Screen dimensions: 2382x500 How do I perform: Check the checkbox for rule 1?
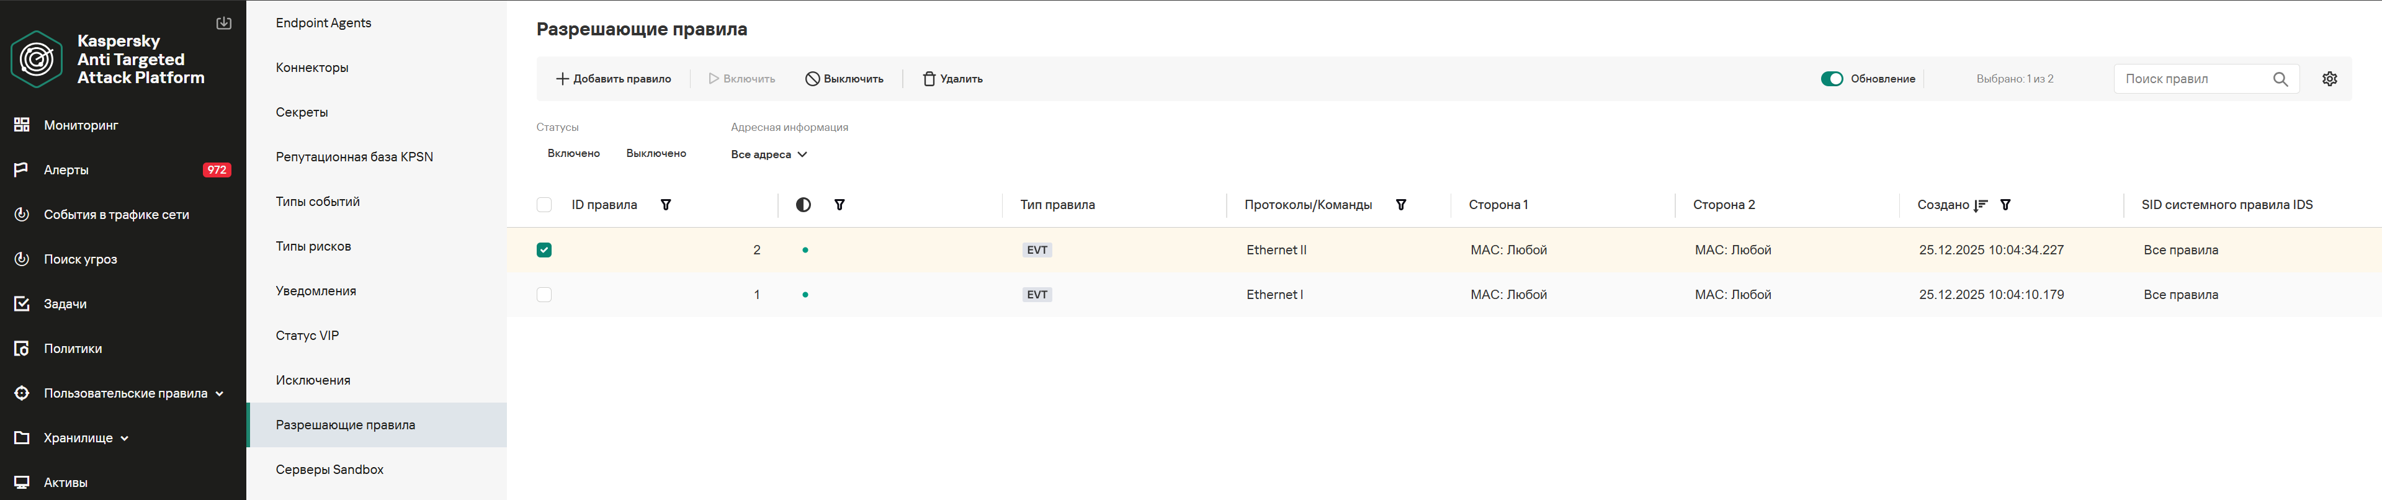[x=544, y=295]
